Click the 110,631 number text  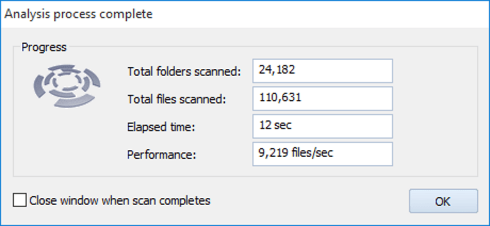280,97
